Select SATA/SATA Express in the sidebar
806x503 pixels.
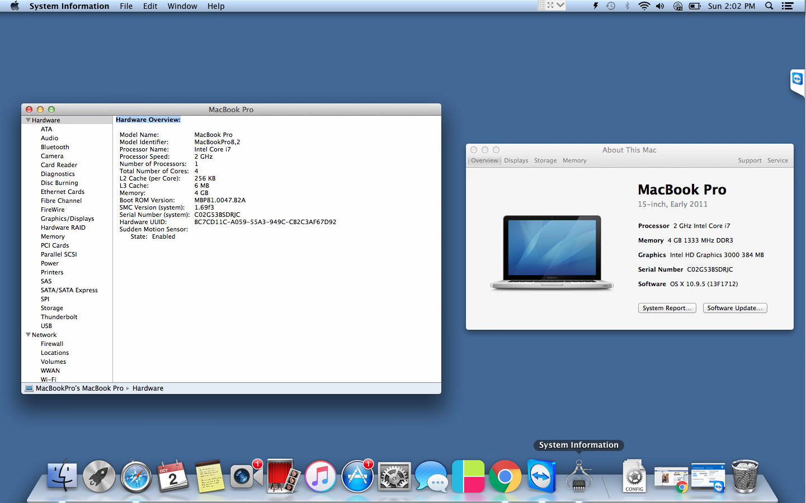[69, 290]
